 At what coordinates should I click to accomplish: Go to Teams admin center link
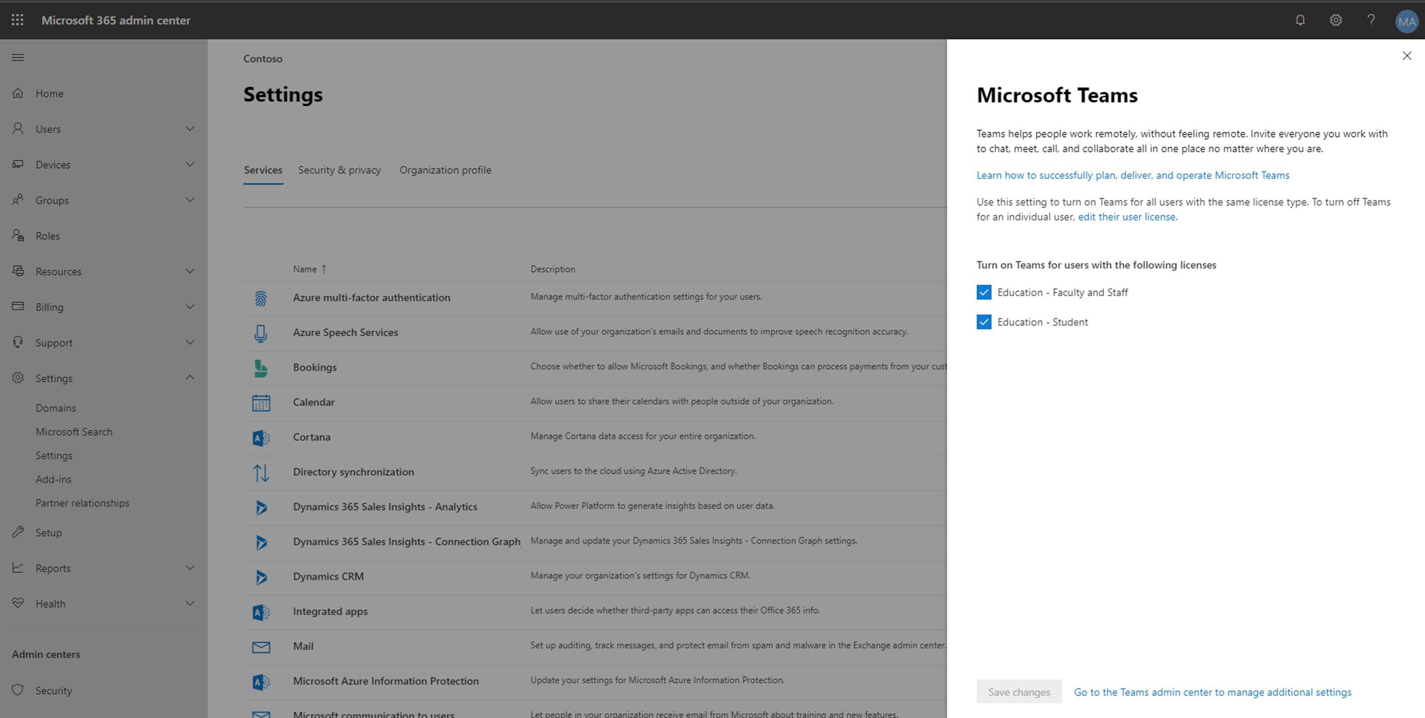(x=1212, y=692)
